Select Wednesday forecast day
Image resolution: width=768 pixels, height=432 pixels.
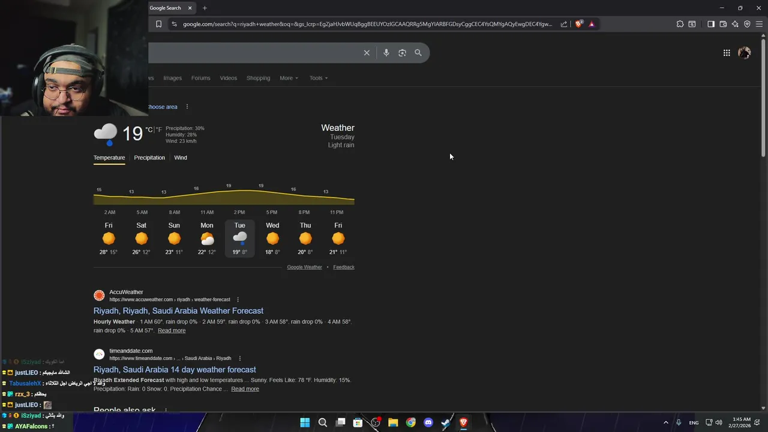coord(272,239)
